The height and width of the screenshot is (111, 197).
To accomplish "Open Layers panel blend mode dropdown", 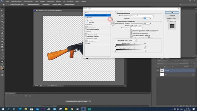I will 168,64.
